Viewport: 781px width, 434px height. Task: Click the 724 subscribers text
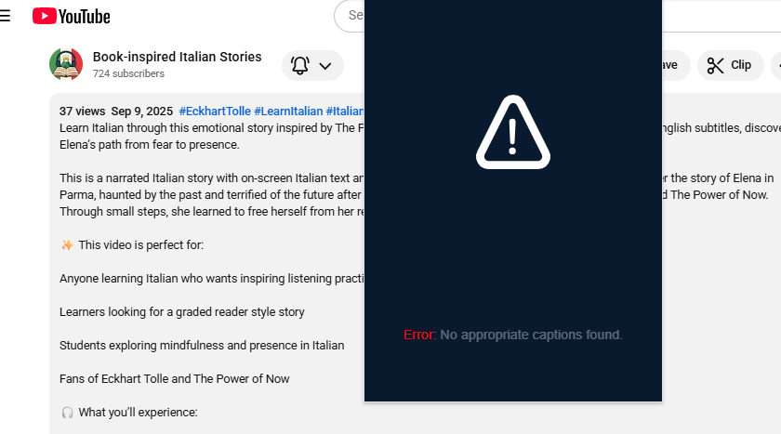click(x=128, y=73)
